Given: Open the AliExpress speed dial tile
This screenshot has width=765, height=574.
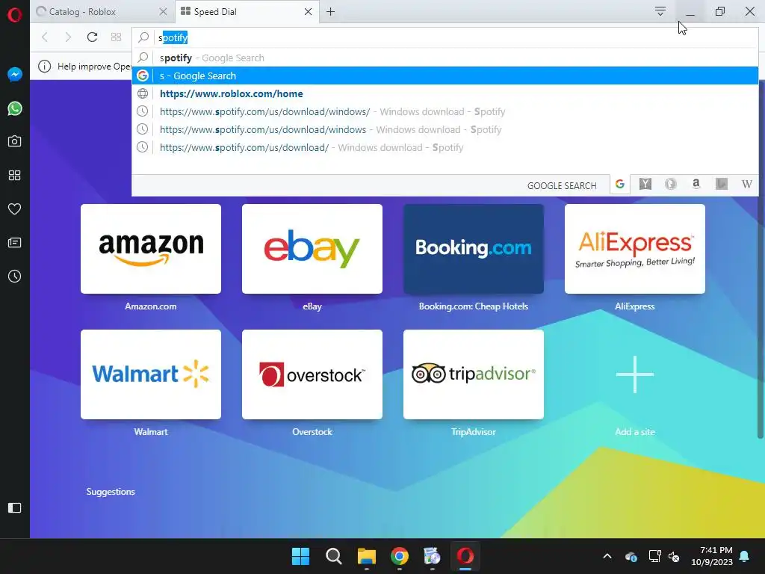Looking at the screenshot, I should [x=635, y=249].
